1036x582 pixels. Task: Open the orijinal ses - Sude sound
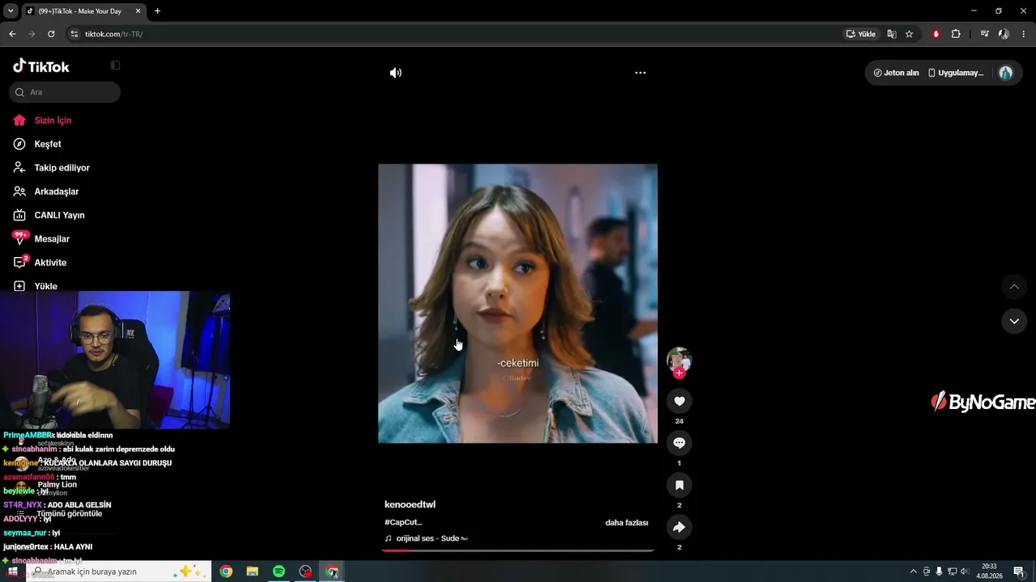click(427, 538)
